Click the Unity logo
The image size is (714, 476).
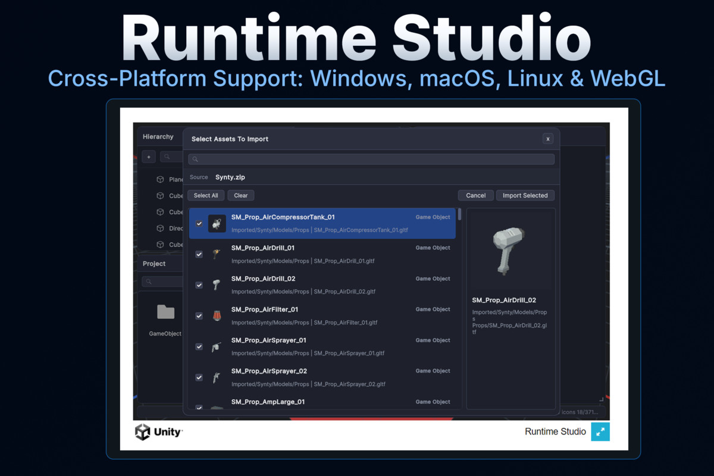(158, 432)
